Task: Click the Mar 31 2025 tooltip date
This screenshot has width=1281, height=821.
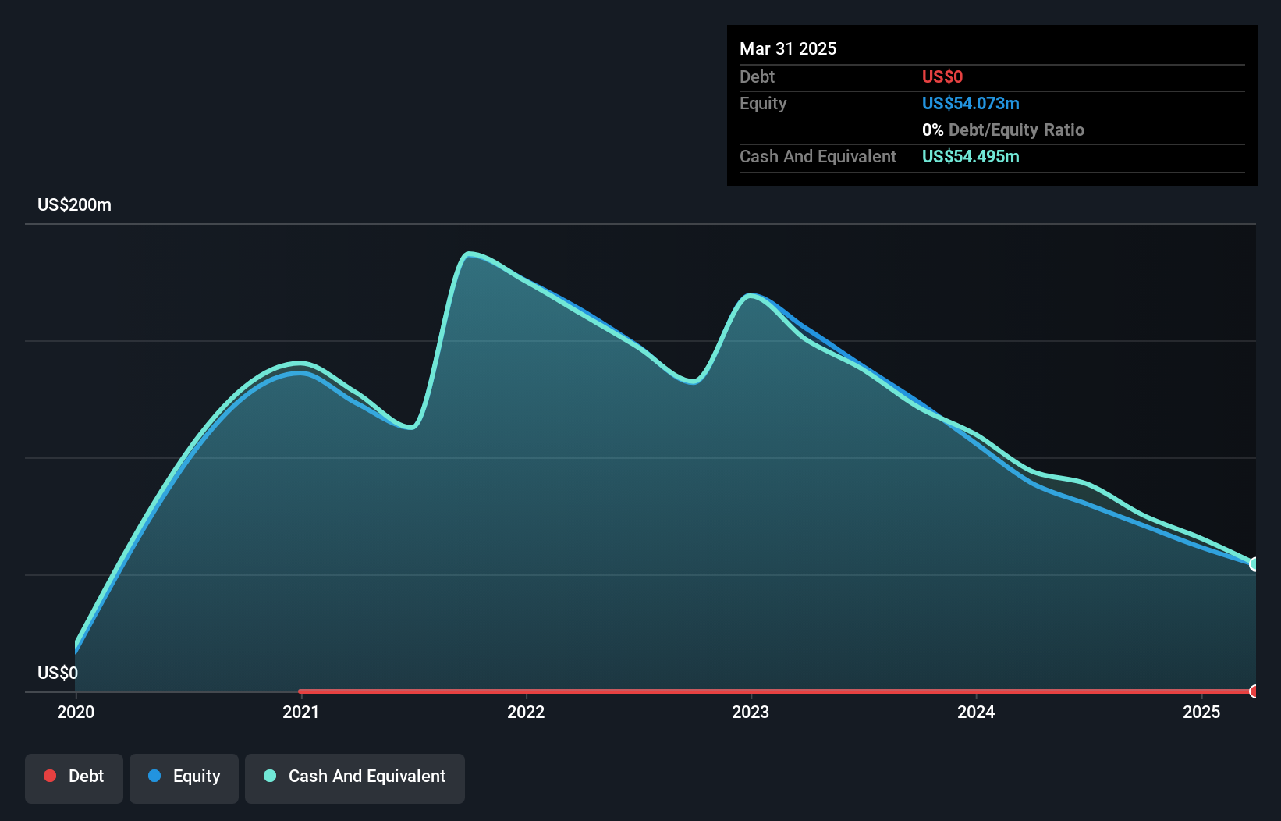Action: click(788, 49)
